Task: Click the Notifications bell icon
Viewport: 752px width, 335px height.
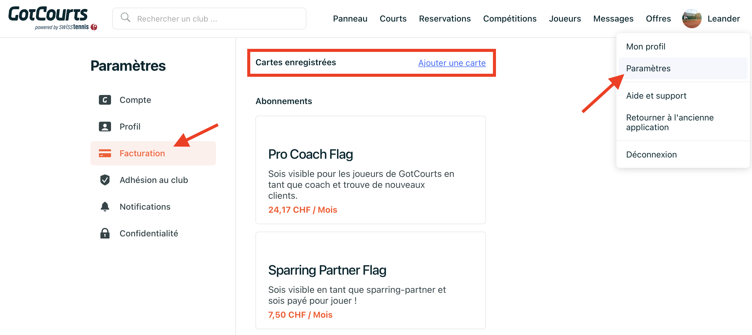Action: (x=105, y=207)
